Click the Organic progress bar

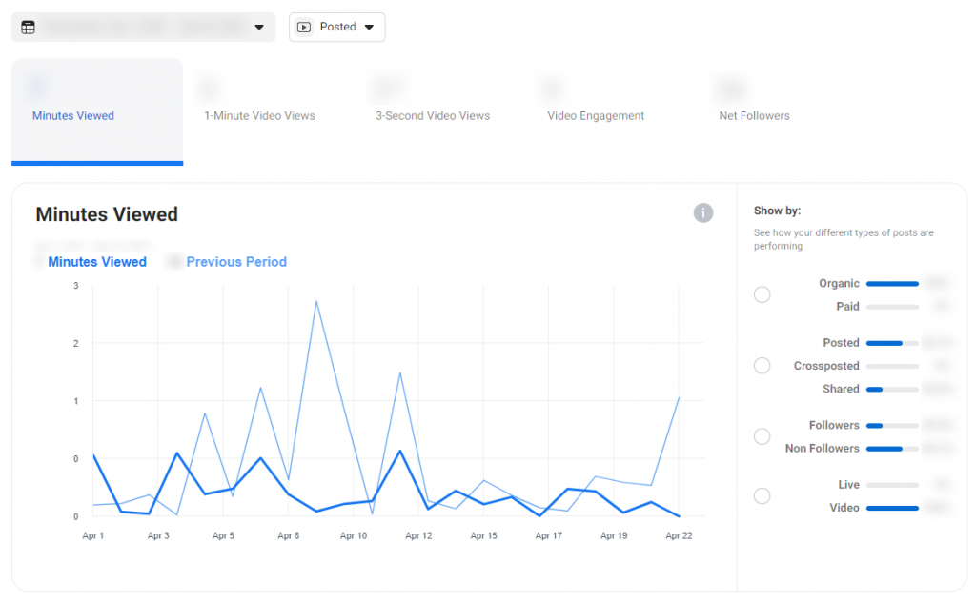coord(892,284)
